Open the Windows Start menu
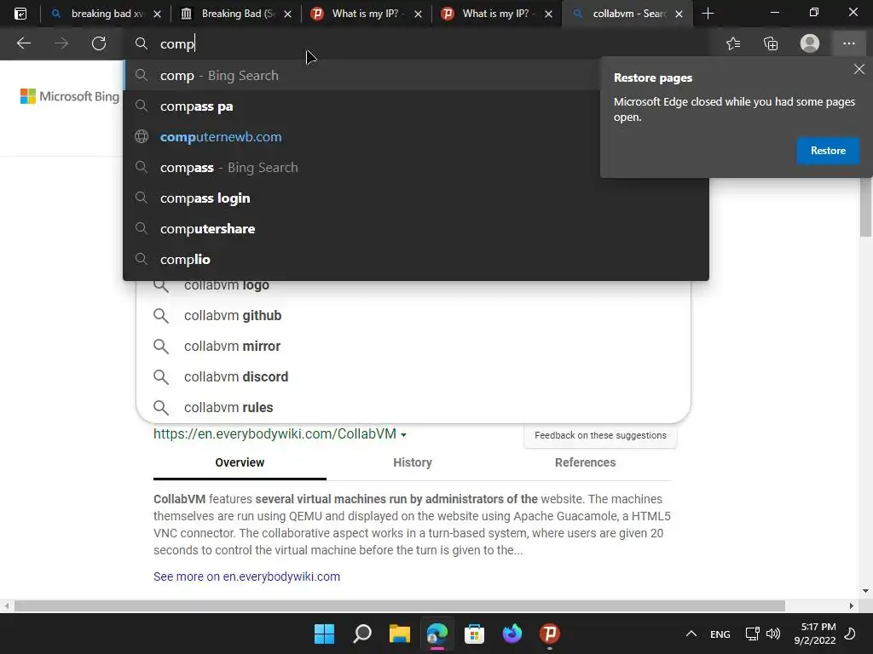The image size is (873, 654). pyautogui.click(x=324, y=634)
